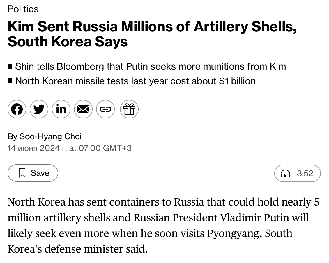Open author Soo-Hyang Choi's page
The width and height of the screenshot is (329, 263).
click(51, 136)
